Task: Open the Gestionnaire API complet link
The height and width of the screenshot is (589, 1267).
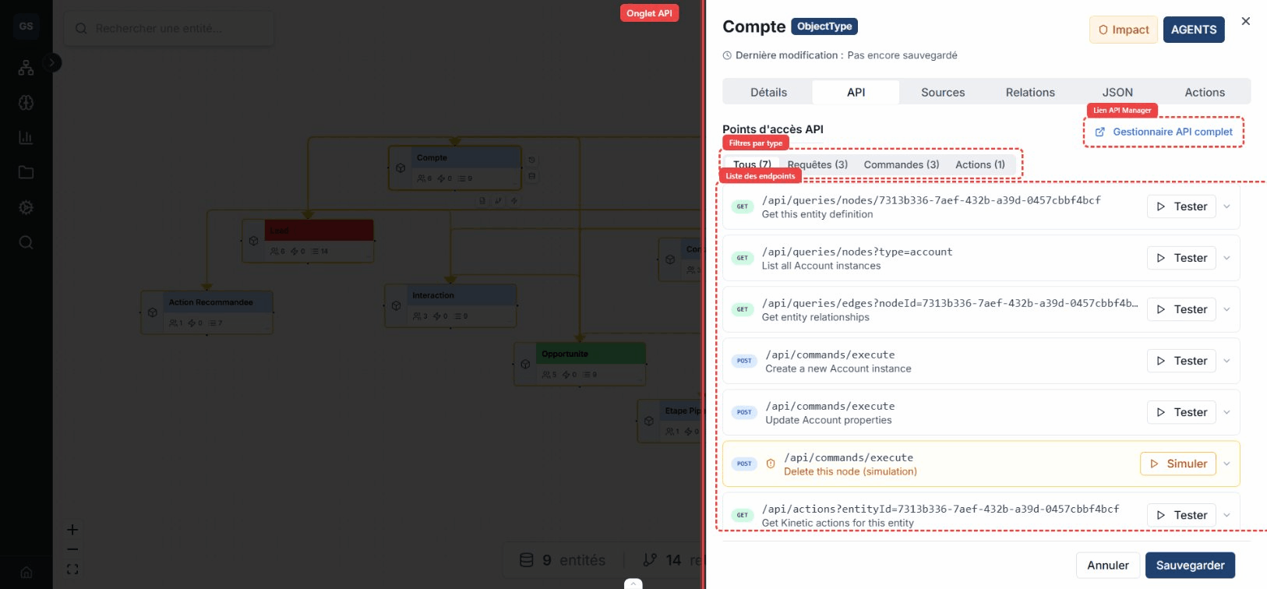Action: click(x=1164, y=132)
